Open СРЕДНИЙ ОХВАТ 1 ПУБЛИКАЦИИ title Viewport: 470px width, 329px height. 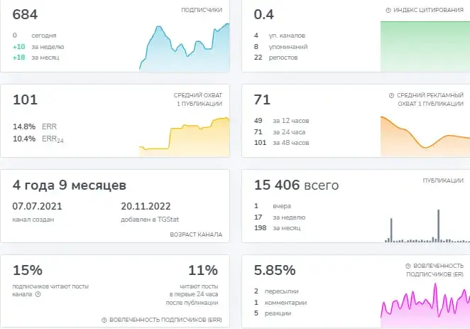point(198,99)
